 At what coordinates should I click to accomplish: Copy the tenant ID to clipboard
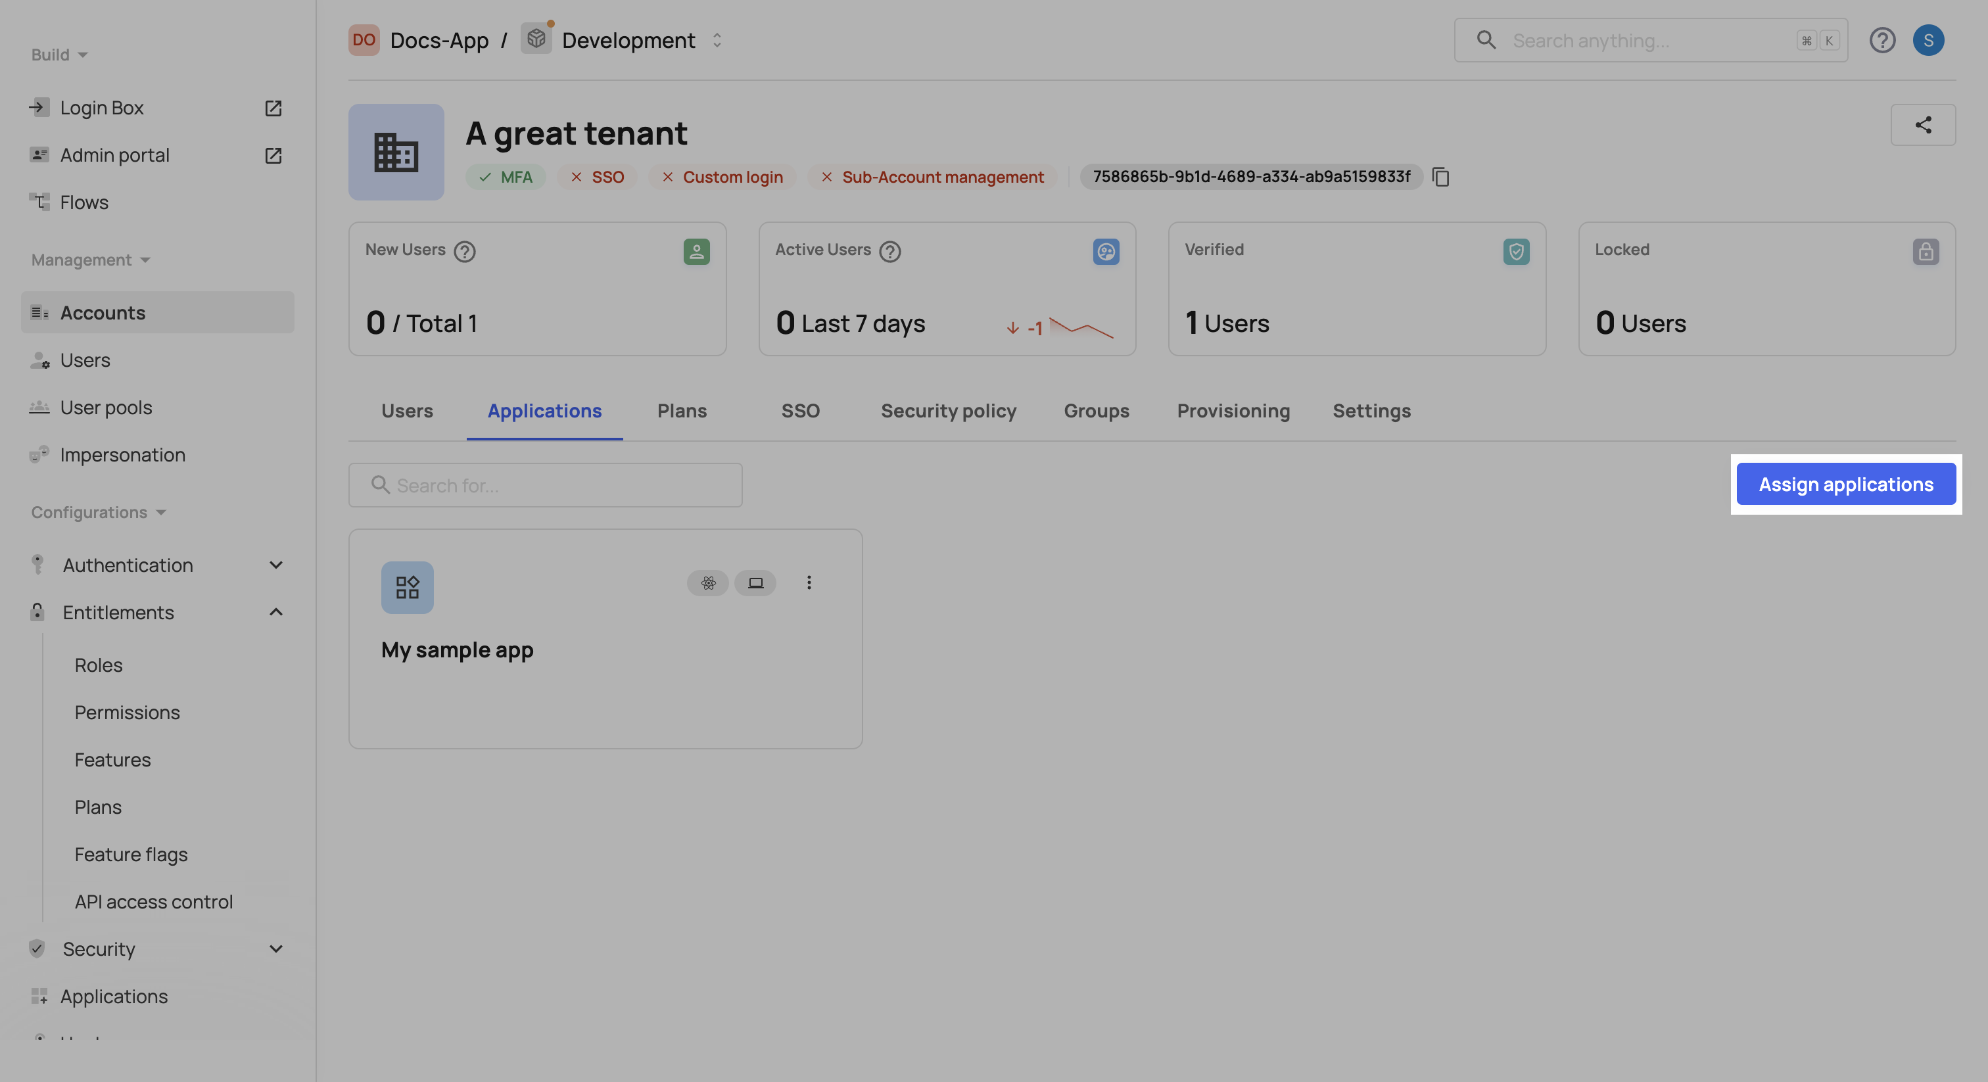pos(1440,177)
